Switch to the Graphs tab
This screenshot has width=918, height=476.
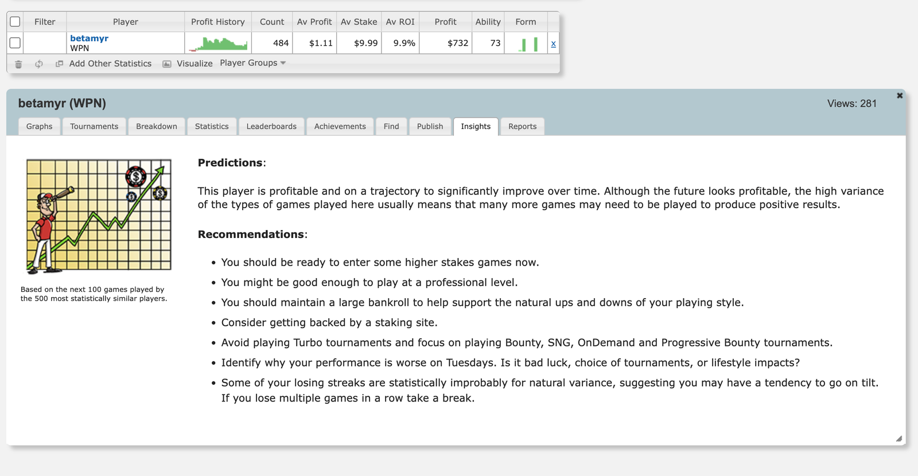pyautogui.click(x=39, y=126)
